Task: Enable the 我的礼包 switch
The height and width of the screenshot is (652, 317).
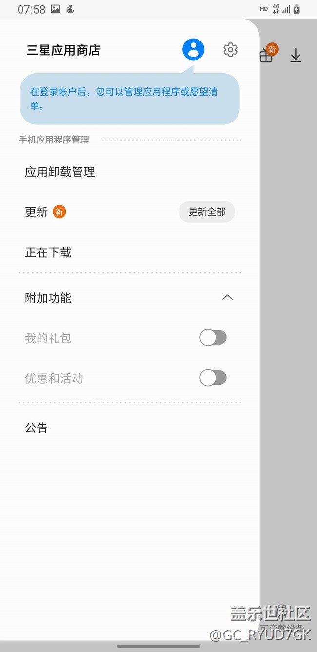Action: (213, 338)
